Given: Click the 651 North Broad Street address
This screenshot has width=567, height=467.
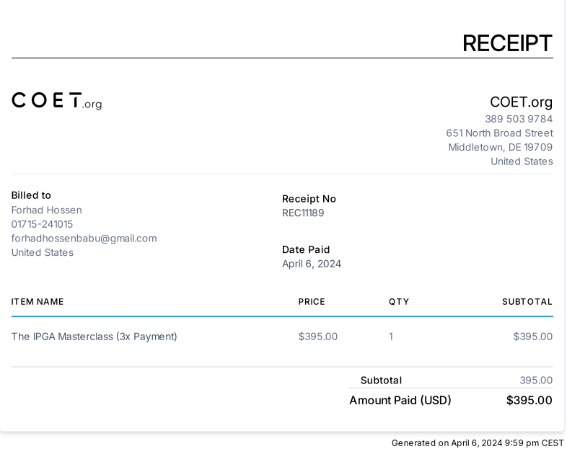Looking at the screenshot, I should (x=499, y=133).
